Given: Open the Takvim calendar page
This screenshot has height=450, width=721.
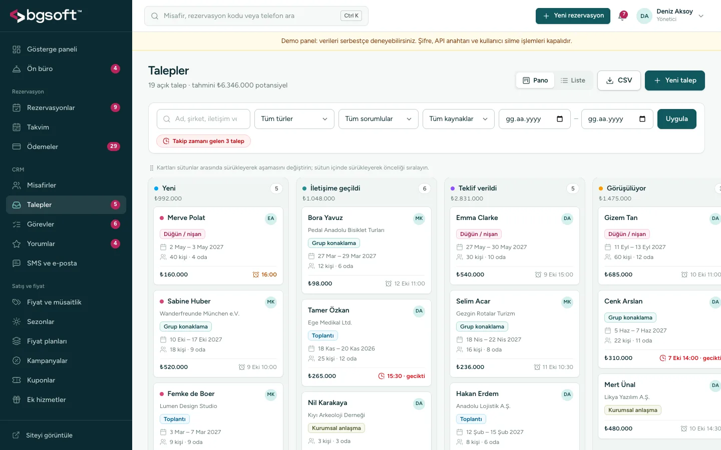Looking at the screenshot, I should (66, 127).
